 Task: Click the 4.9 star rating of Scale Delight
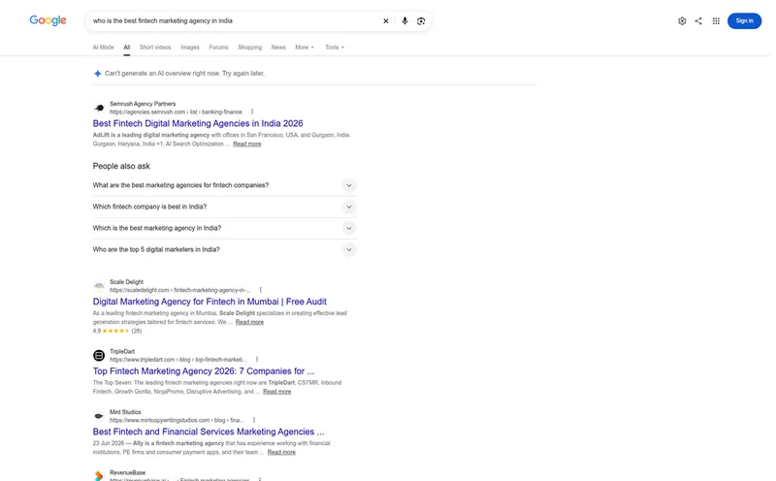click(x=116, y=331)
